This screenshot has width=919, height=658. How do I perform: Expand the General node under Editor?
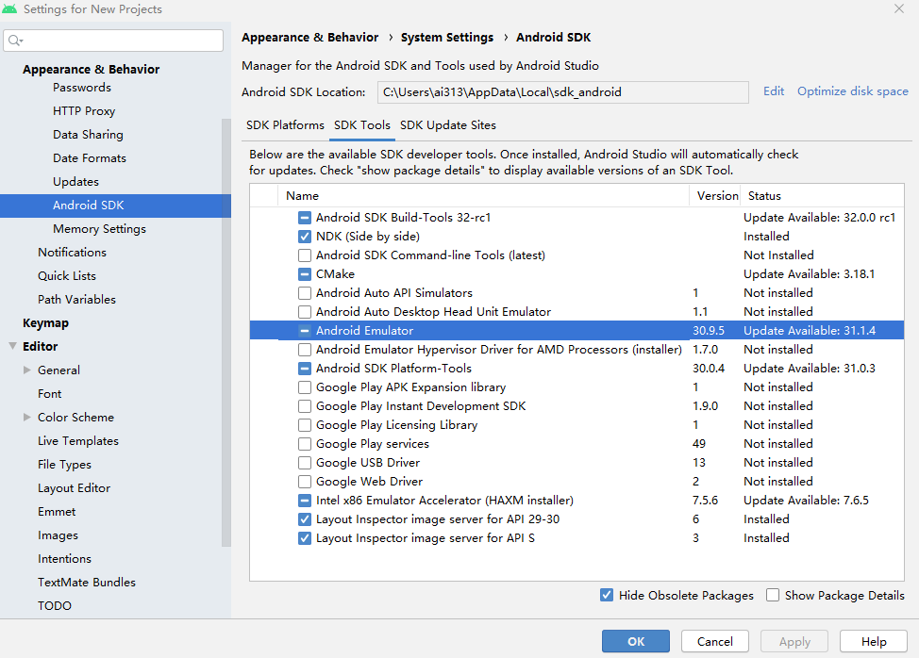pyautogui.click(x=27, y=370)
